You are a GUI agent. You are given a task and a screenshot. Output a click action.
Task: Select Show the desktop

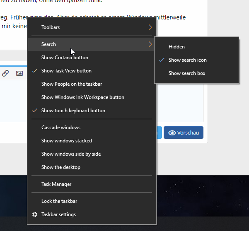(x=92, y=167)
